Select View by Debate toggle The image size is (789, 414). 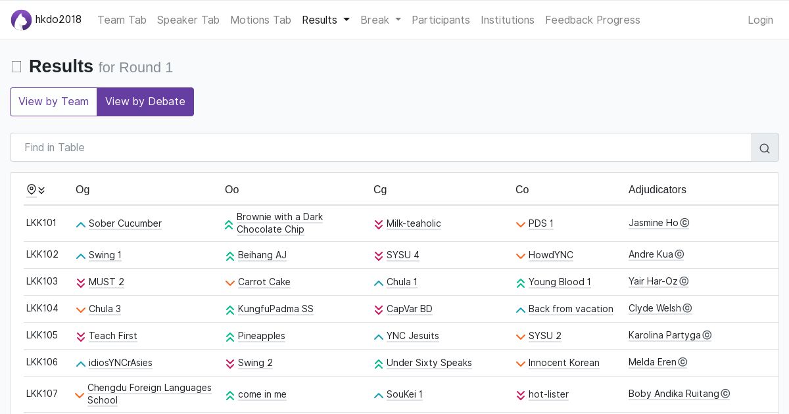tap(145, 102)
